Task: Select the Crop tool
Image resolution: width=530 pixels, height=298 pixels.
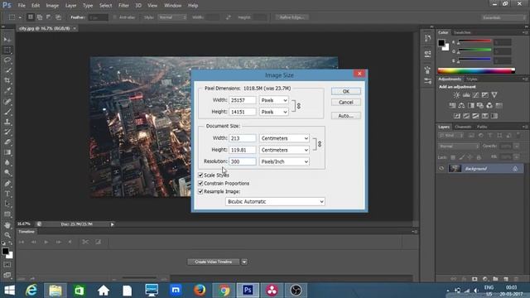Action: click(7, 80)
